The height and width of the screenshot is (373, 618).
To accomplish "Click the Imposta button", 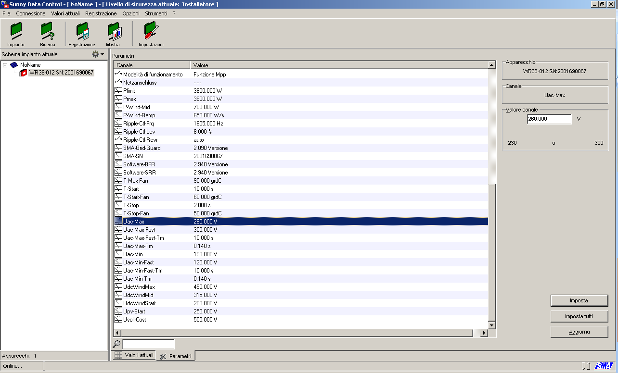I will (x=579, y=300).
